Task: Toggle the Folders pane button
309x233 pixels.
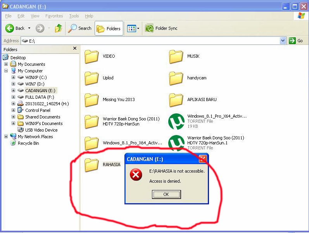Action: point(109,29)
